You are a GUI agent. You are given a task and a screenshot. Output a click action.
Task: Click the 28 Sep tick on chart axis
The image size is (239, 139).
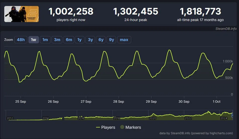pyautogui.click(x=119, y=101)
